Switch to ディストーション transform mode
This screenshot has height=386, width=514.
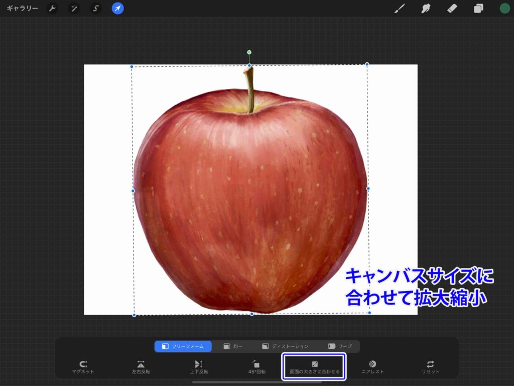[x=285, y=346]
